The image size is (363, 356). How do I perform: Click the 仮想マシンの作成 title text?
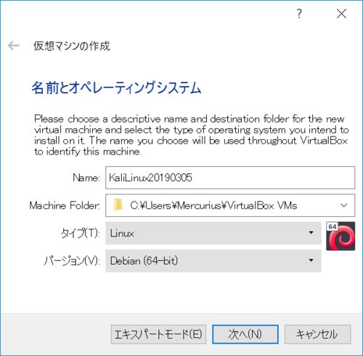72,46
